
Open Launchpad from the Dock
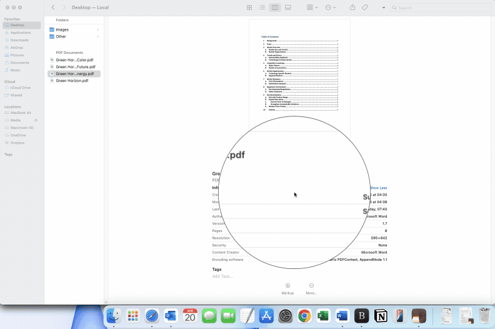(133, 316)
